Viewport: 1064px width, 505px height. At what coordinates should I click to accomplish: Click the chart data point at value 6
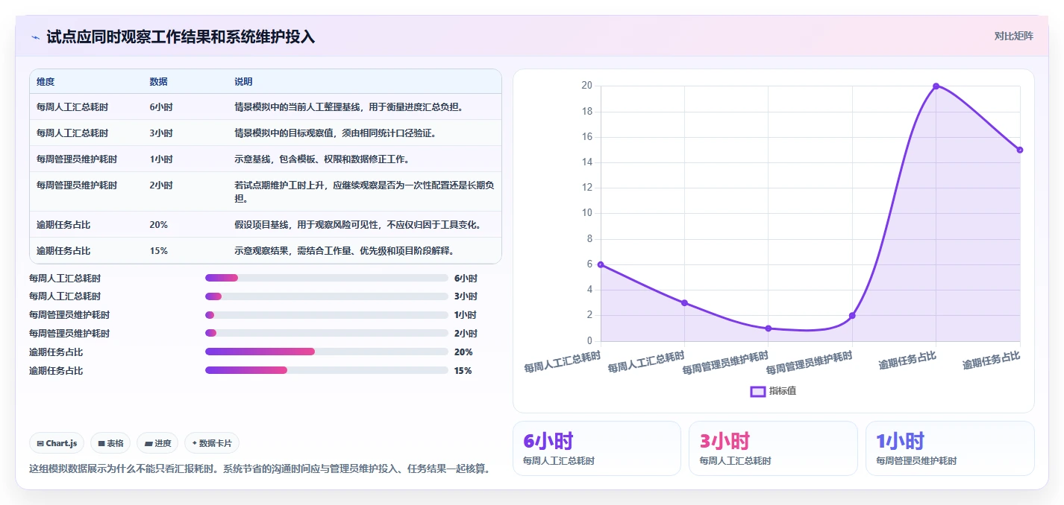(601, 264)
